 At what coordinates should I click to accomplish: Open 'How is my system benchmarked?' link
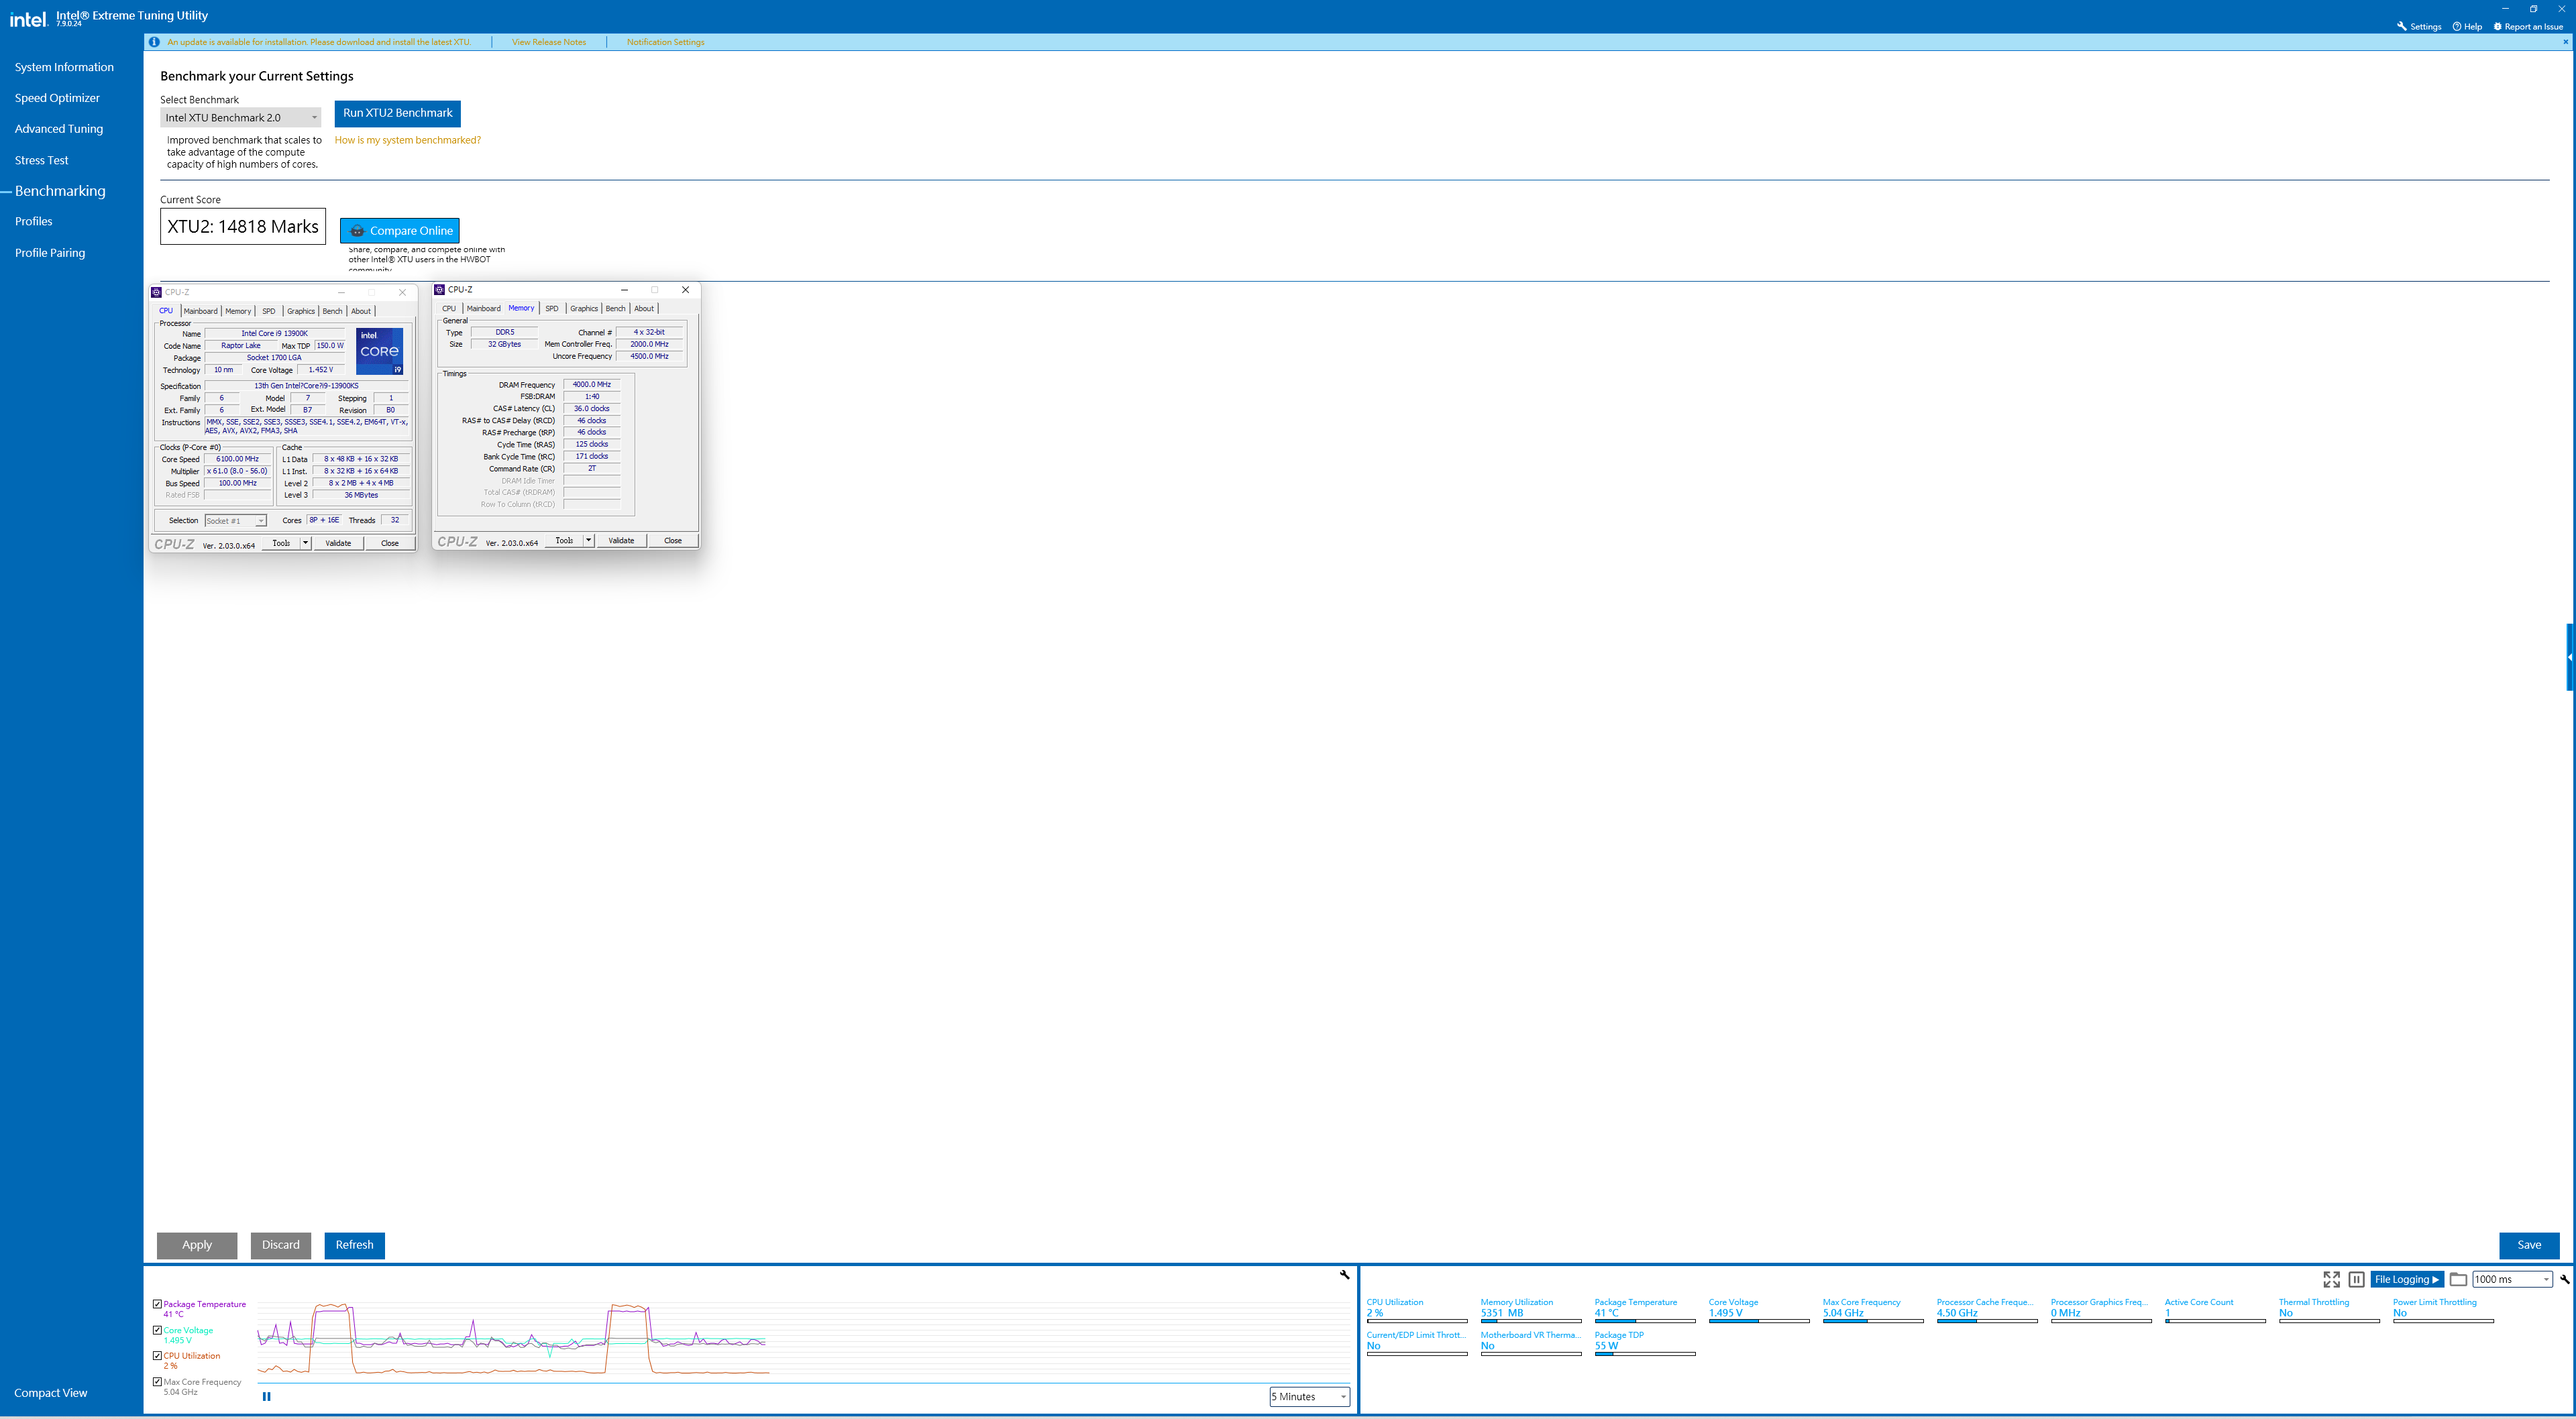point(408,140)
